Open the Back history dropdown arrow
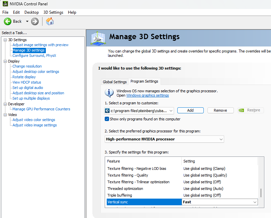This screenshot has width=271, height=218. (27, 21)
